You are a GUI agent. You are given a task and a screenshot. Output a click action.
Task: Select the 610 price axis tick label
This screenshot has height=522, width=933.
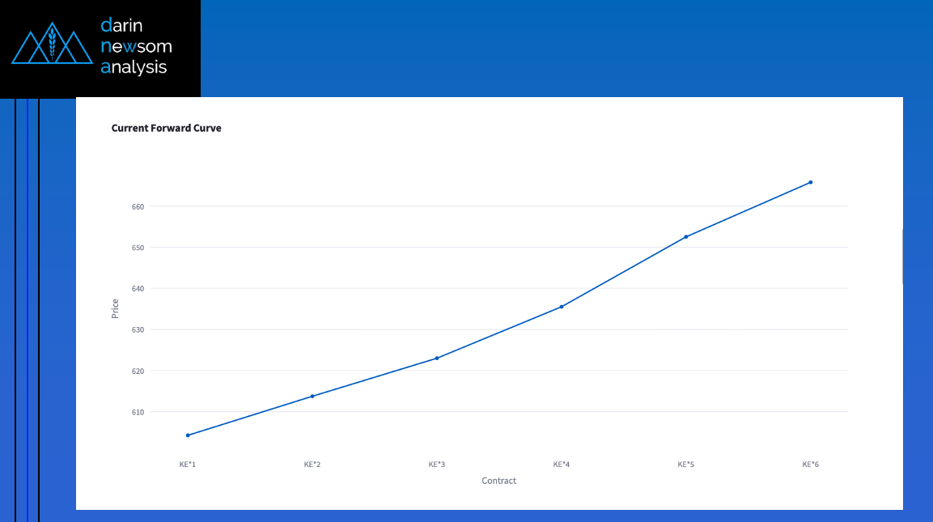coord(137,412)
